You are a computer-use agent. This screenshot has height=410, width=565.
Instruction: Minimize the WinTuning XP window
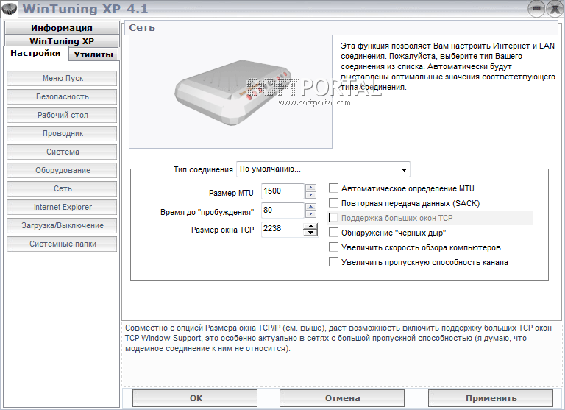(536, 8)
